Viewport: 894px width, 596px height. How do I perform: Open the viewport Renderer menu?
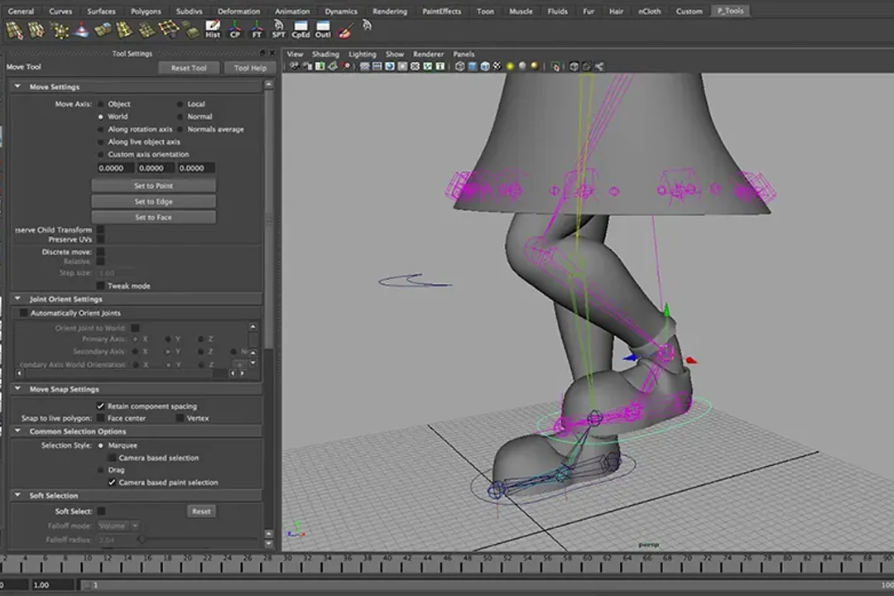tap(428, 54)
